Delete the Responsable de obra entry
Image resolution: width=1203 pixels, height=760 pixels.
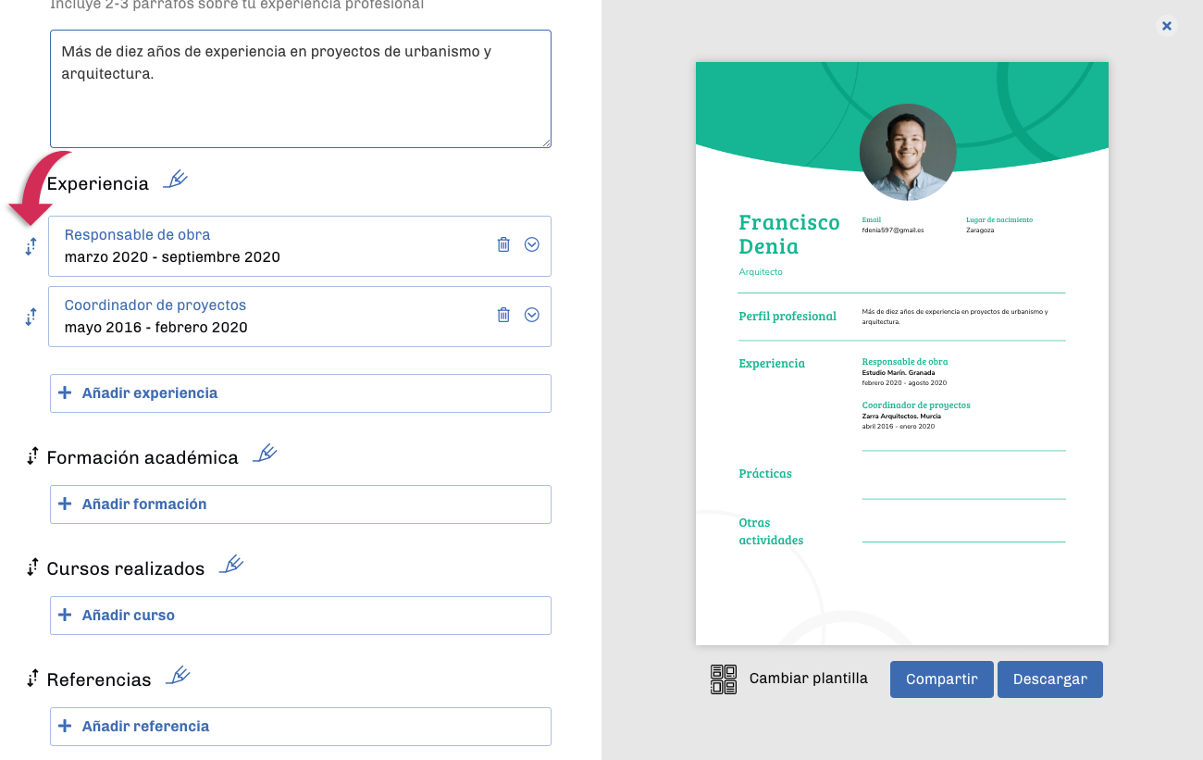(503, 244)
